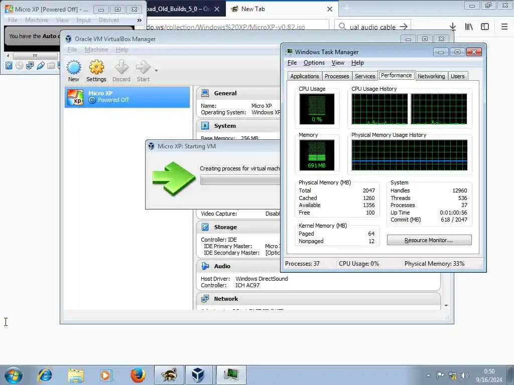Viewport: 514px width, 385px height.
Task: Click the scrollbar left arrow in Micro XP window
Action: coord(8,56)
